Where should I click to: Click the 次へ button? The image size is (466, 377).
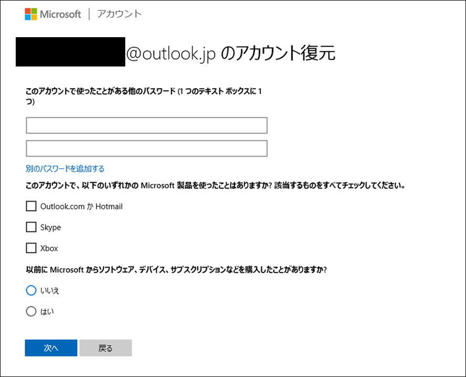(x=51, y=348)
